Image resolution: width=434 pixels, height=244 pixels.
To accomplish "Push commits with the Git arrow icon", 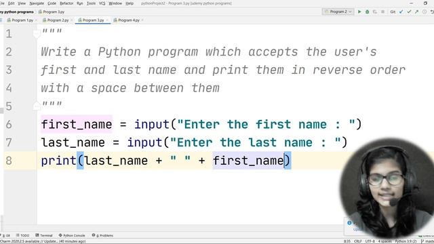I will [416, 12].
